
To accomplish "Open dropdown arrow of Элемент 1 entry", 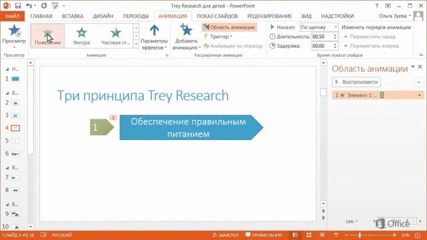I will tap(420, 95).
